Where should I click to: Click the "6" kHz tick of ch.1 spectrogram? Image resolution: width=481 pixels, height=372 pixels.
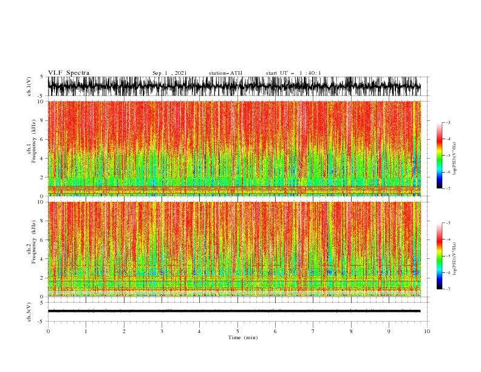pos(43,139)
